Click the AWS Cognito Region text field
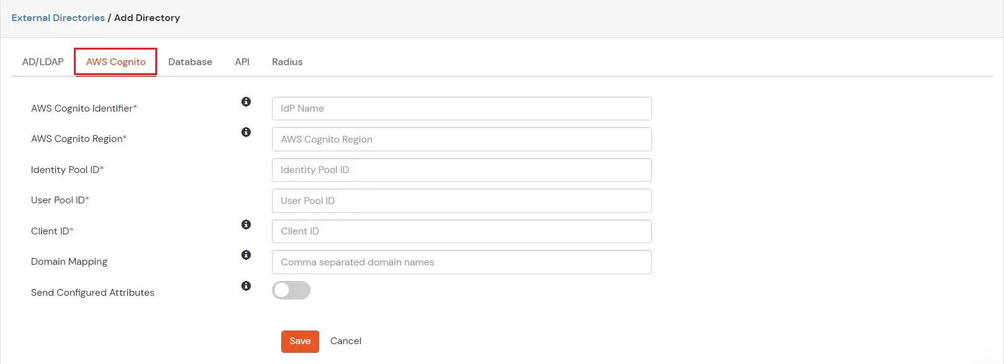This screenshot has height=364, width=1004. pyautogui.click(x=461, y=140)
